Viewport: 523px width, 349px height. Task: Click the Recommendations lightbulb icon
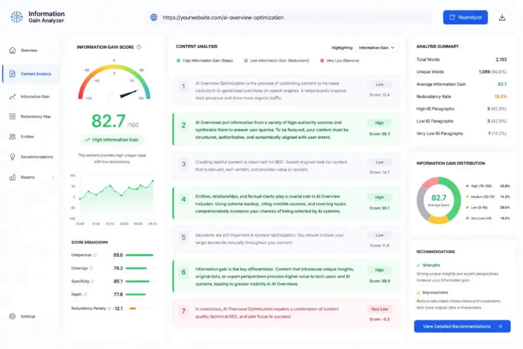tap(12, 157)
